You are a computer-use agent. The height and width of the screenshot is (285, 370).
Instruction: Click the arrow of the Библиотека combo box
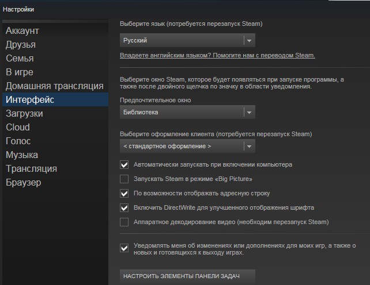pyautogui.click(x=249, y=113)
